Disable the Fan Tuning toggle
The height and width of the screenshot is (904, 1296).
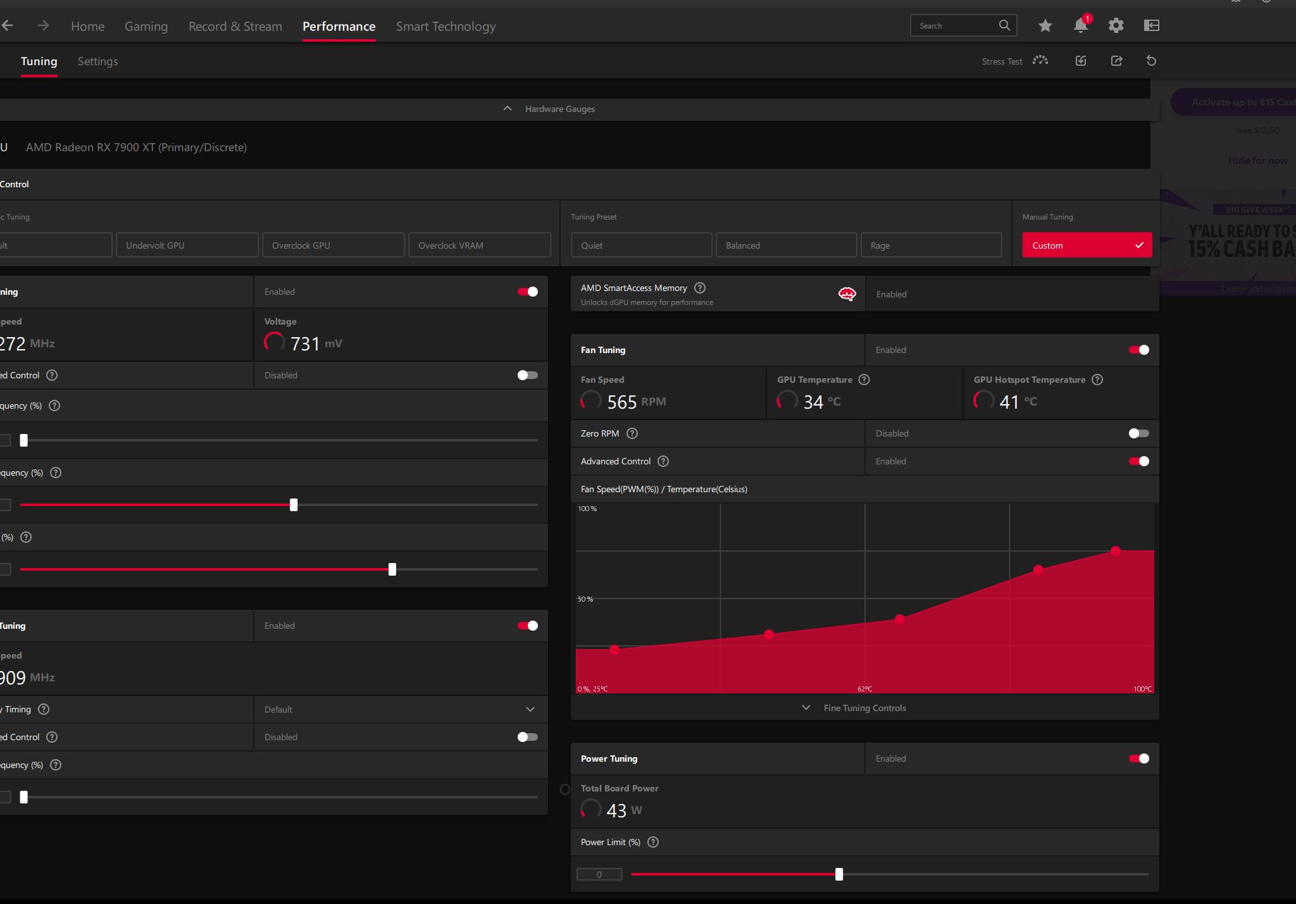point(1139,350)
